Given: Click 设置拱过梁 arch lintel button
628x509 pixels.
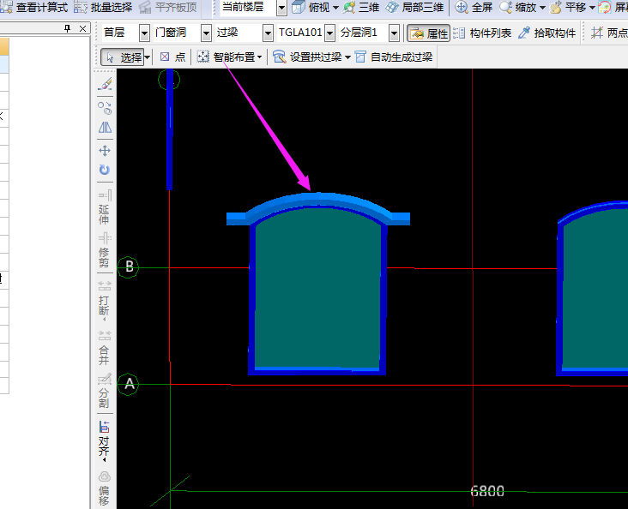Looking at the screenshot, I should point(307,57).
